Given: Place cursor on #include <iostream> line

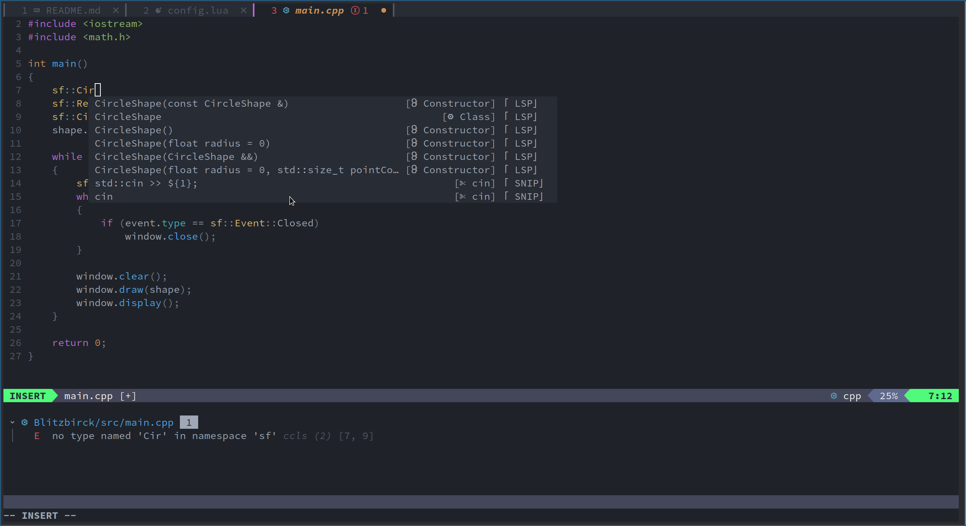Looking at the screenshot, I should 86,24.
